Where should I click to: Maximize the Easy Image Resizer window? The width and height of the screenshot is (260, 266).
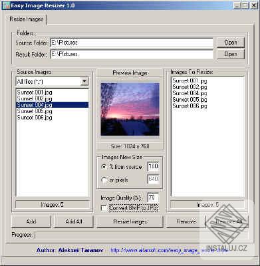[x=245, y=5]
